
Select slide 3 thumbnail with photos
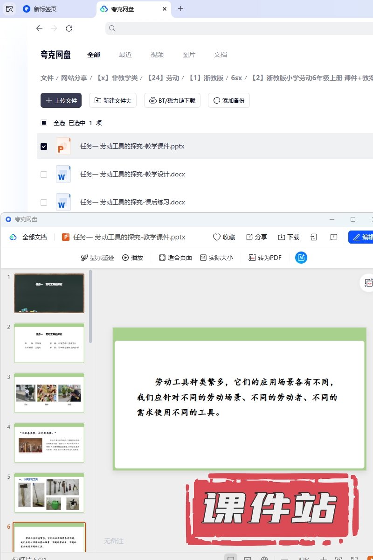click(x=49, y=393)
